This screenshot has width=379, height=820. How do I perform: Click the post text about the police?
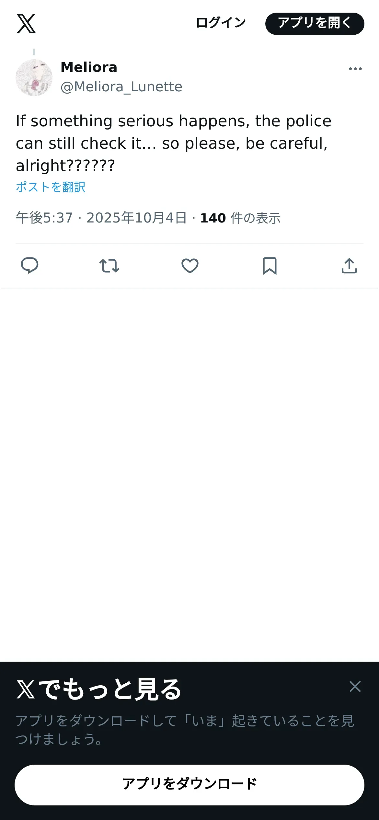pos(173,143)
